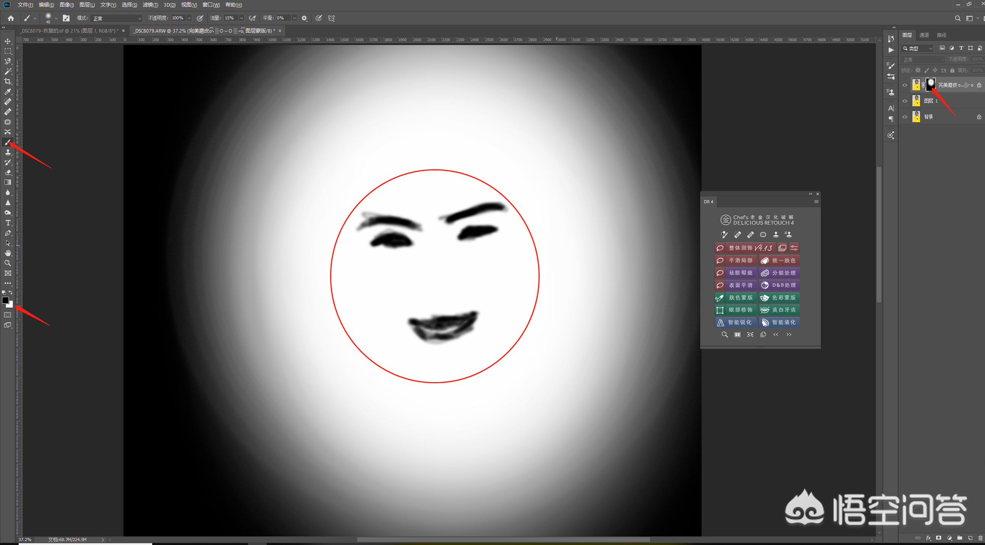Click the Home icon in options bar
This screenshot has width=985, height=545.
[11, 18]
